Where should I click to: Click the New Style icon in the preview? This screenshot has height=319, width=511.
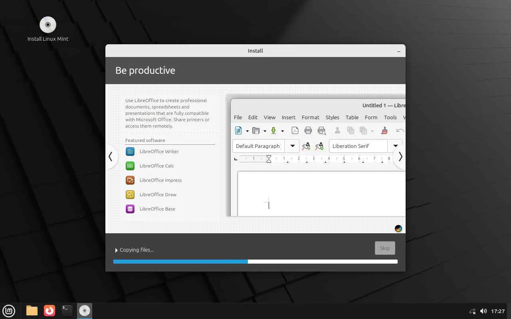pyautogui.click(x=319, y=146)
